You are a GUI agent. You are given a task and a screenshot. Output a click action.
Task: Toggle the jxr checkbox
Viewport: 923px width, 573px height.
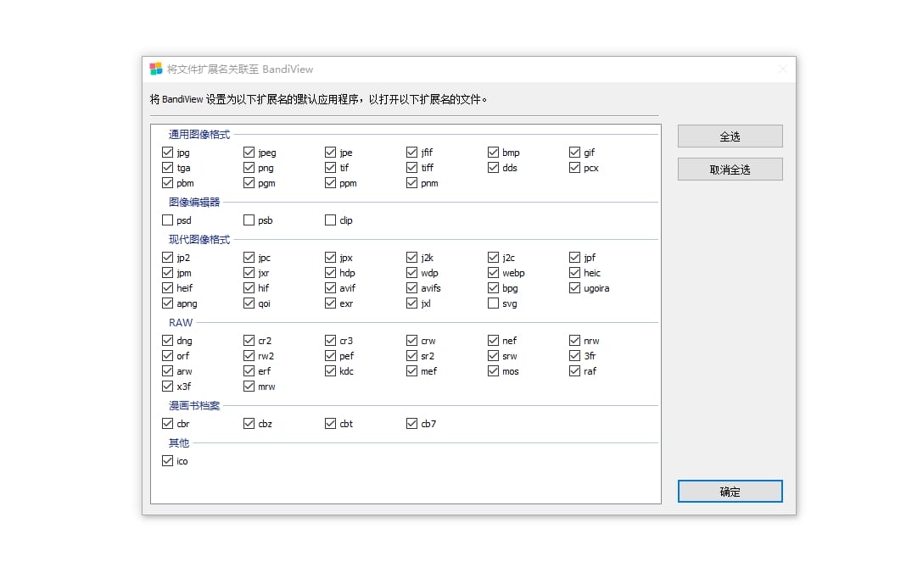click(x=249, y=272)
